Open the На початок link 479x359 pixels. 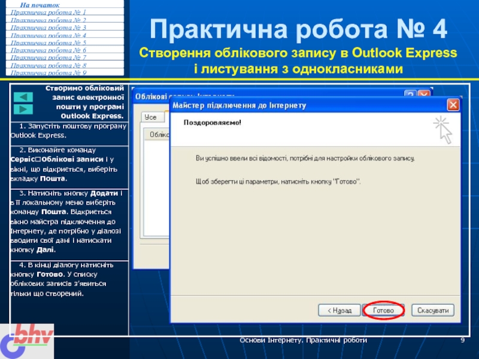40,5
